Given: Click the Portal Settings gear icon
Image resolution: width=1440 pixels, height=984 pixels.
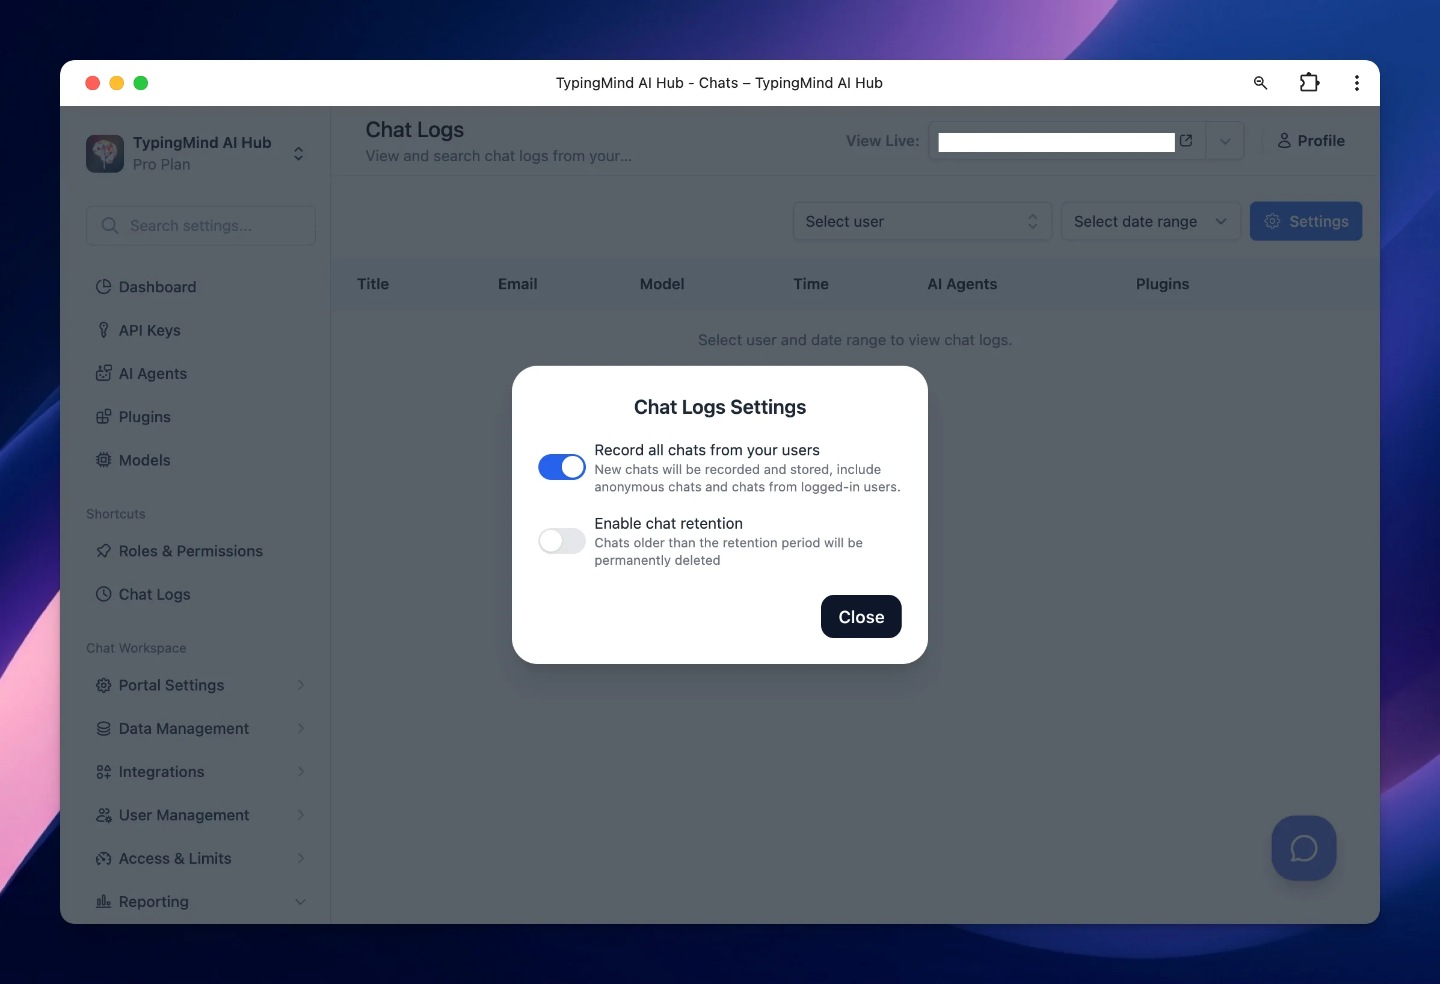Looking at the screenshot, I should tap(103, 685).
